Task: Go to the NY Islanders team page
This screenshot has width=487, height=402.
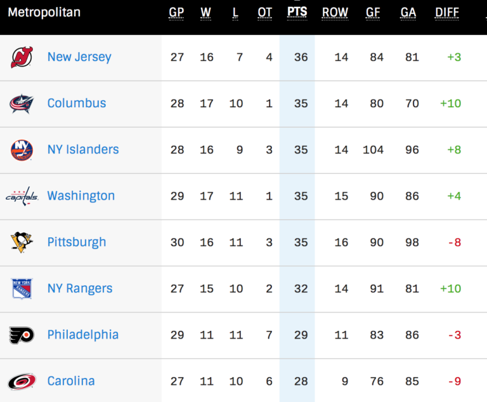Action: tap(83, 150)
